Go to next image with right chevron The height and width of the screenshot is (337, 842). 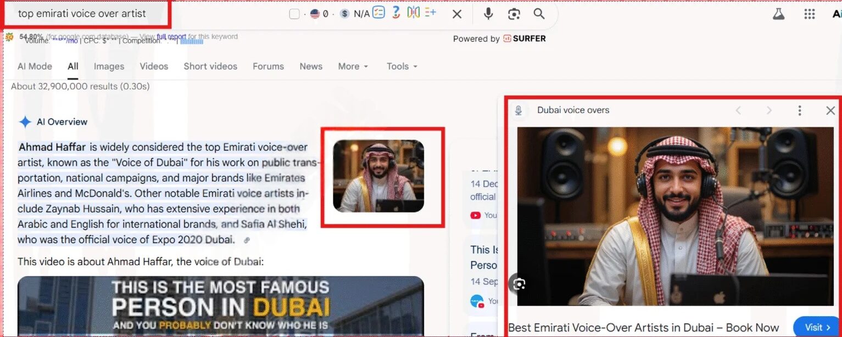pyautogui.click(x=769, y=110)
